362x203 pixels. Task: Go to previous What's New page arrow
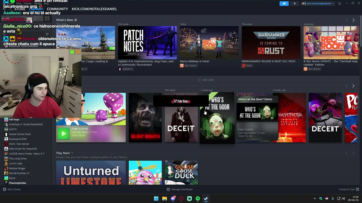pos(346,20)
